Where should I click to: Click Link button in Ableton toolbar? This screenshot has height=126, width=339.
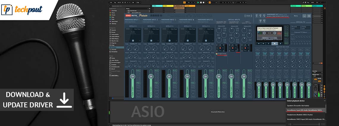pos(111,2)
